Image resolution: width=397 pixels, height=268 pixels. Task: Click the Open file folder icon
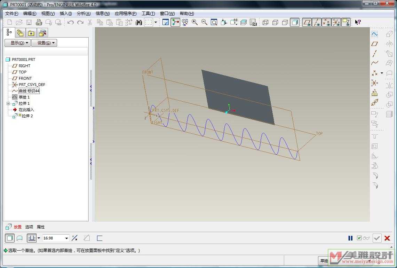point(19,22)
